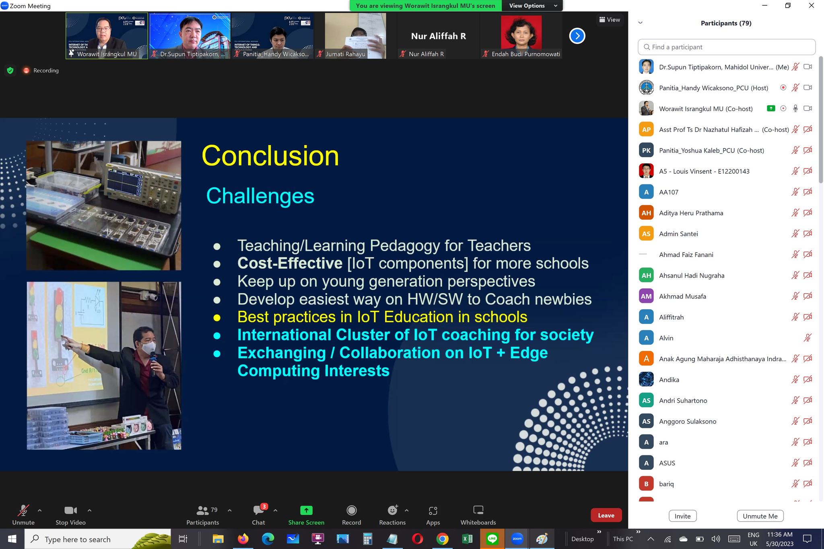This screenshot has width=824, height=549.
Task: Open the Apps icon in toolbar
Action: (433, 511)
